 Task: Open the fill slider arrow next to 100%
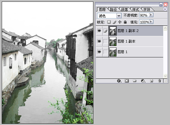(151, 22)
